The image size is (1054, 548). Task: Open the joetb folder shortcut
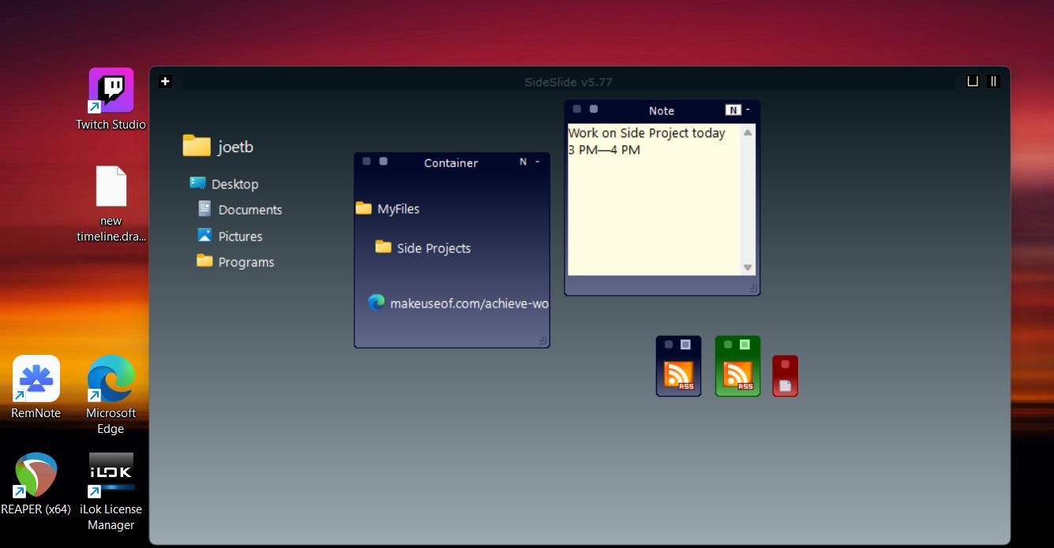pos(234,146)
